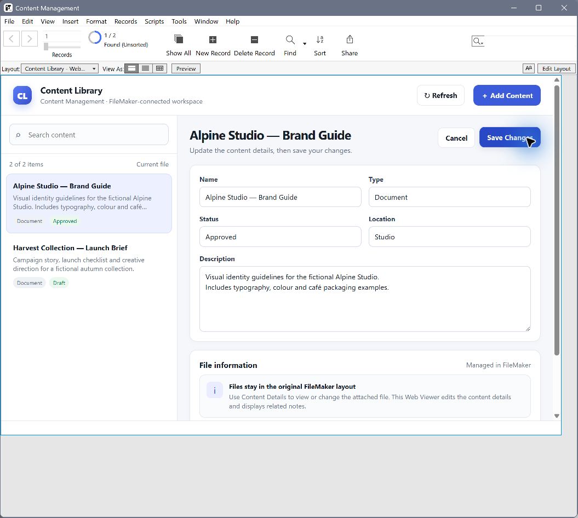Click the Location input field
Image resolution: width=578 pixels, height=518 pixels.
[449, 237]
